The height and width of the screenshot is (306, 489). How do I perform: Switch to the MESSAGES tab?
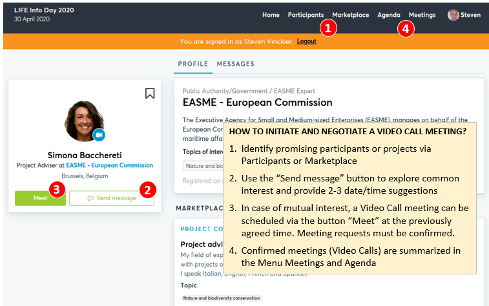(x=235, y=64)
